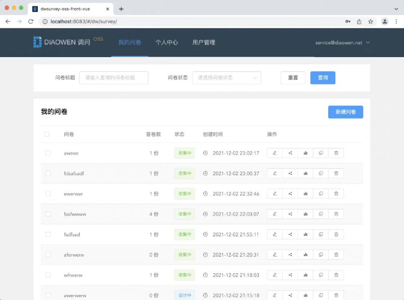Delete the fsdfsad survey
404x300 pixels.
[336, 234]
